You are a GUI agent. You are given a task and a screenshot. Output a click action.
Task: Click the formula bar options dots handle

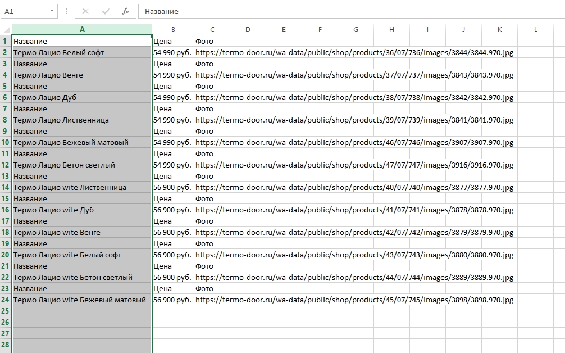click(x=66, y=12)
